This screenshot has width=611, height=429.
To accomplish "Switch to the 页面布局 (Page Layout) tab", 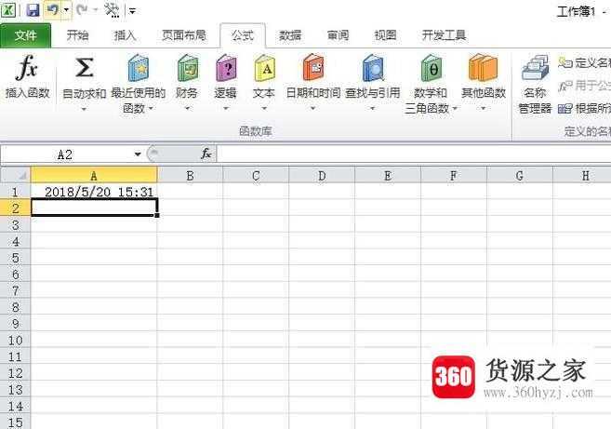I will click(183, 35).
